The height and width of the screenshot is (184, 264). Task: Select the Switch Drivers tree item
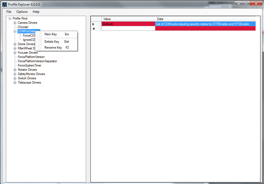tap(27, 78)
